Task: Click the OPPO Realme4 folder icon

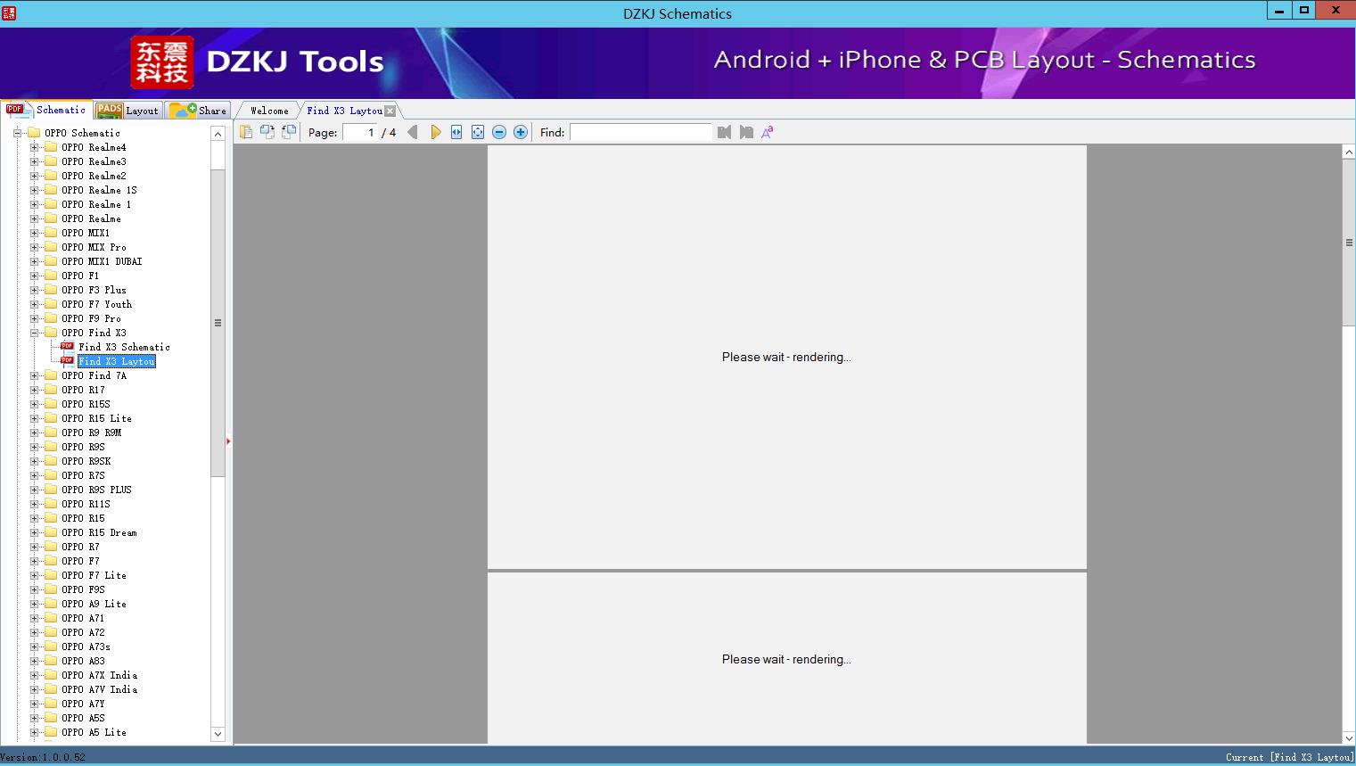Action: pos(51,147)
